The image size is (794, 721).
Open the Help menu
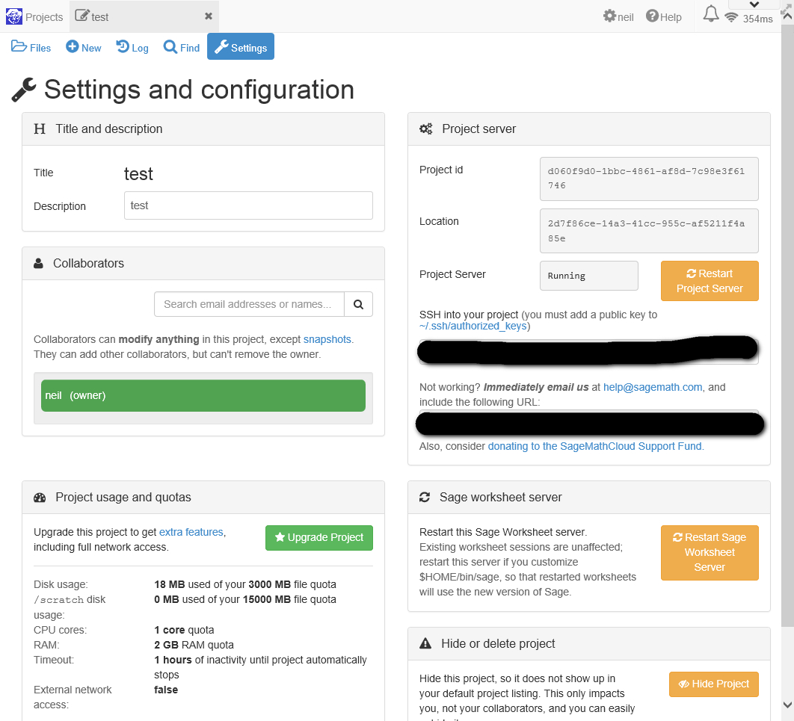click(664, 16)
